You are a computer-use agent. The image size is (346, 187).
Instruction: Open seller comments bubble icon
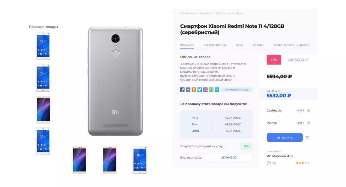click(x=269, y=163)
